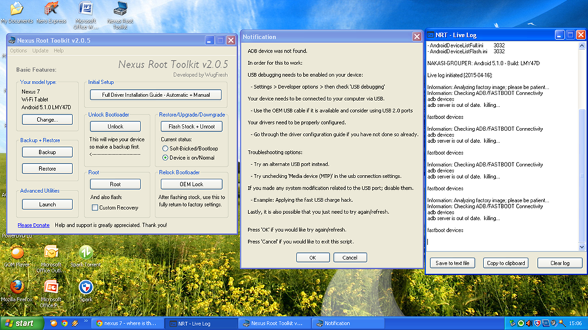Click Full Driver Installation Guide button
This screenshot has height=330, width=588.
click(x=155, y=95)
